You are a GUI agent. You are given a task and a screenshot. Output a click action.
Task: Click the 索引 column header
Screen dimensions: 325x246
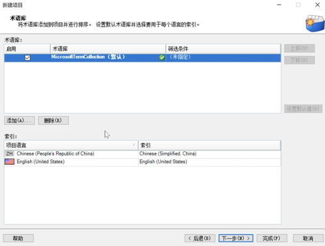coord(209,146)
